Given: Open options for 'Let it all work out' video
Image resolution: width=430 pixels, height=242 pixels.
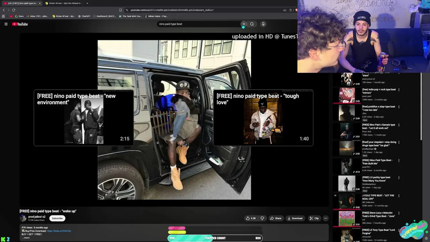Looking at the screenshot, I should pyautogui.click(x=399, y=125).
